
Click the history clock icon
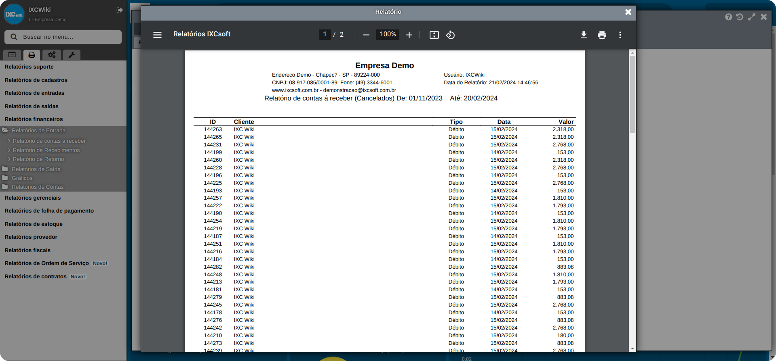coord(740,17)
